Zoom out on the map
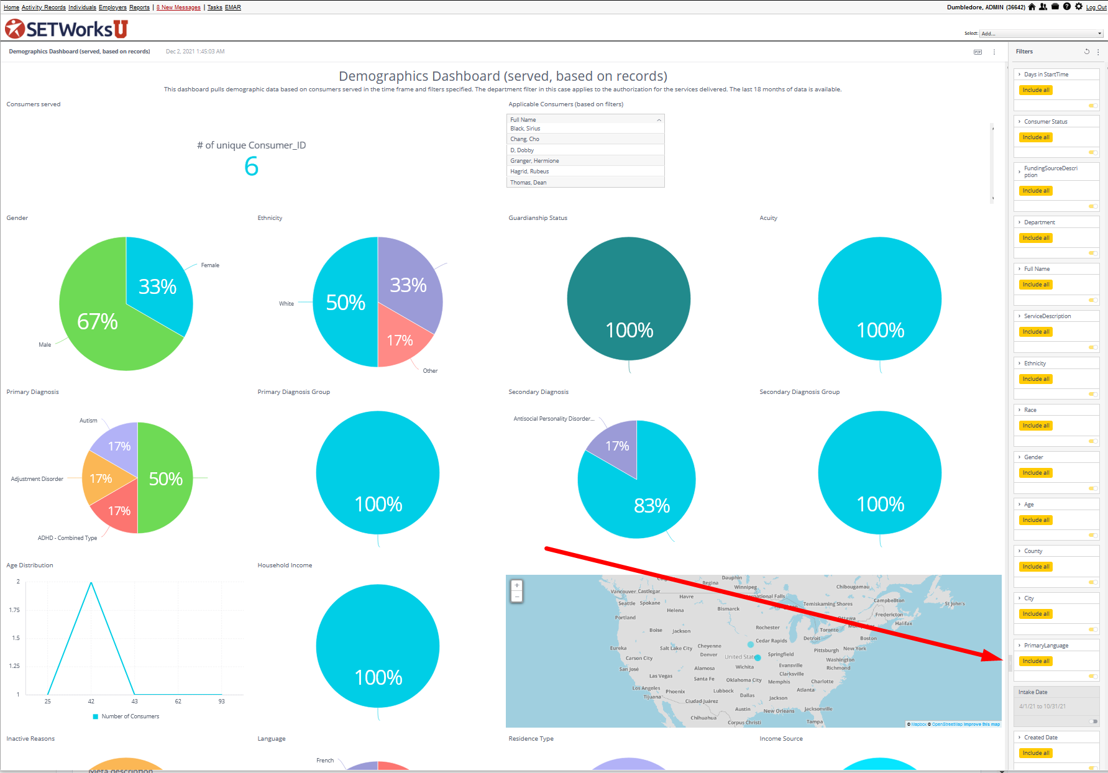 click(x=516, y=596)
